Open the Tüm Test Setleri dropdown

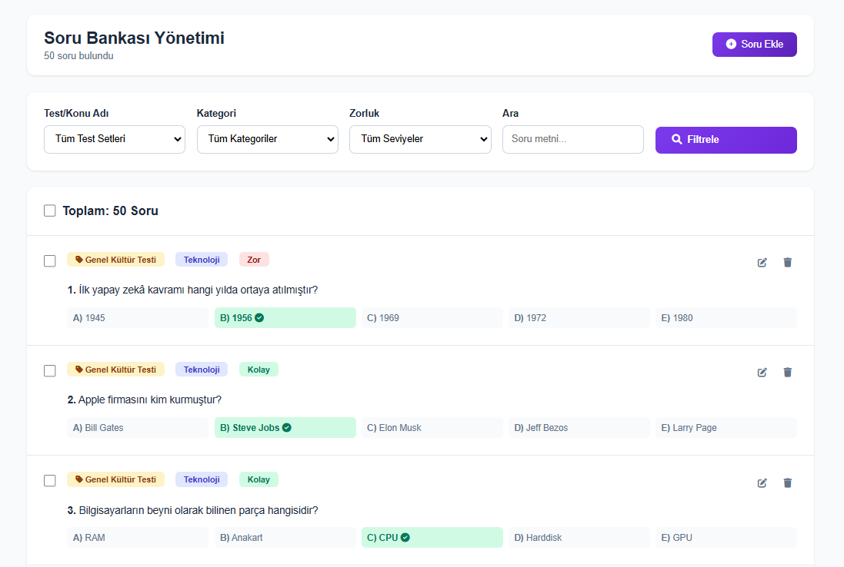click(x=115, y=139)
